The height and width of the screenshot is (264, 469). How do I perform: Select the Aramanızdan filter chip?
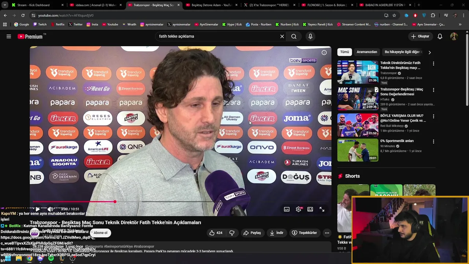click(367, 52)
